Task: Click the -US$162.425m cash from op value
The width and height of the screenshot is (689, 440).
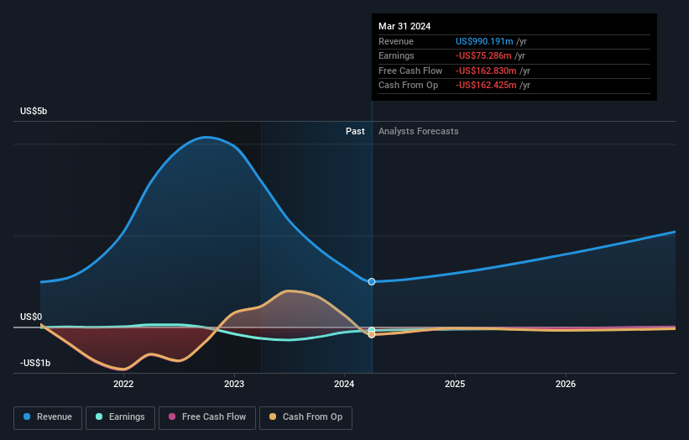Action: 486,86
